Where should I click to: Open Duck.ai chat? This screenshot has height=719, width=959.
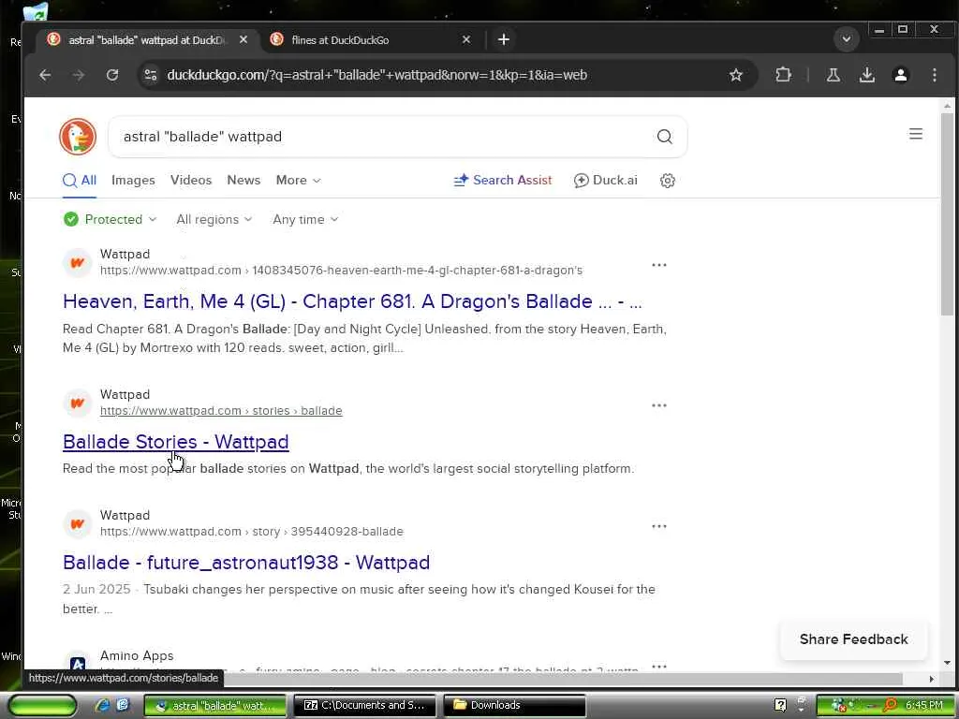pos(606,181)
